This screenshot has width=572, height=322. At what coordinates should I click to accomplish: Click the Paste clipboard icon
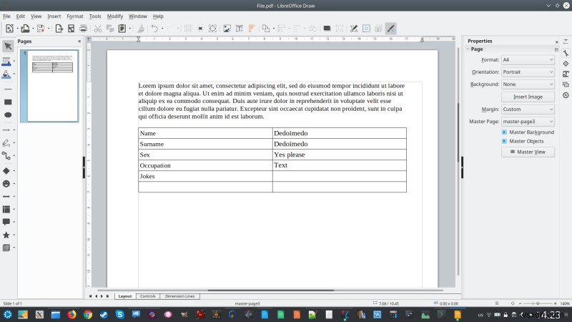pos(122,29)
